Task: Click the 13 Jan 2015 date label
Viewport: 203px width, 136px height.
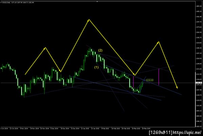Action: [x=85, y=129]
